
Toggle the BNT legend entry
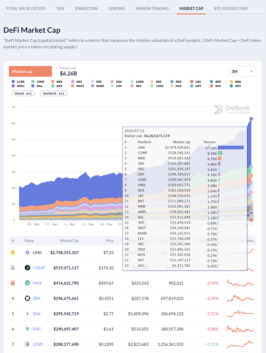[x=216, y=82]
